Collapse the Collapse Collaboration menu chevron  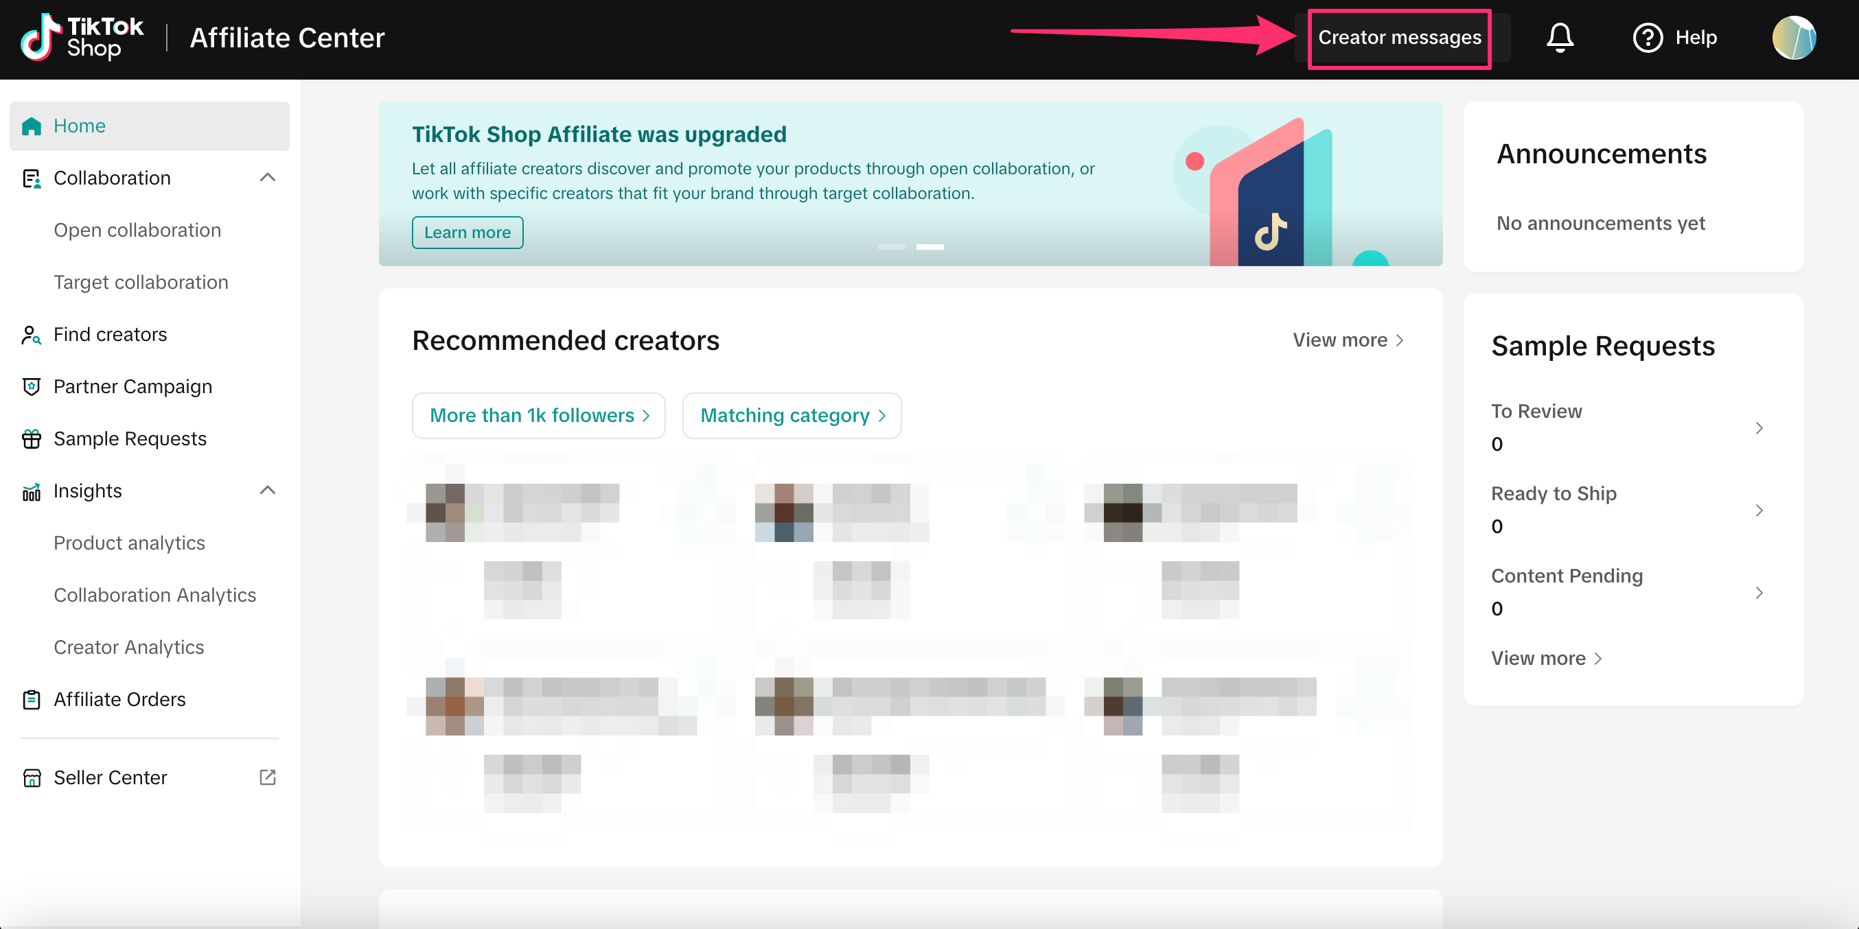click(x=267, y=178)
